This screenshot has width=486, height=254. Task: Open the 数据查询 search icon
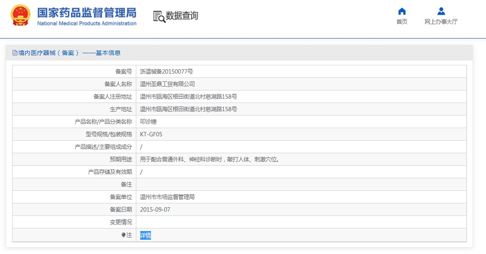159,16
